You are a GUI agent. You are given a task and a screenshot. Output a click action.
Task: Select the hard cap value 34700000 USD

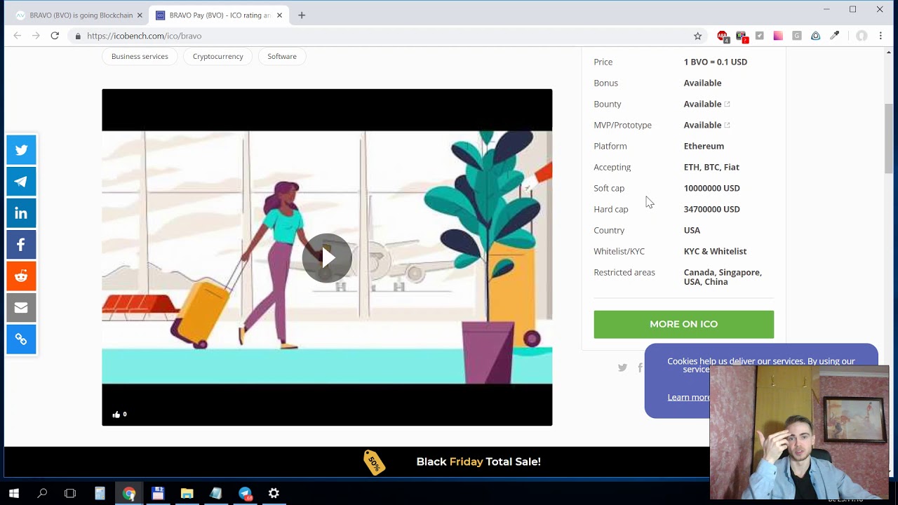712,209
